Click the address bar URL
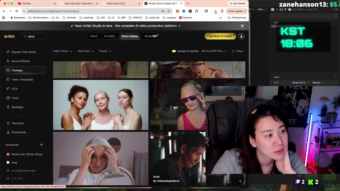This screenshot has width=340, height=191. tap(53, 11)
